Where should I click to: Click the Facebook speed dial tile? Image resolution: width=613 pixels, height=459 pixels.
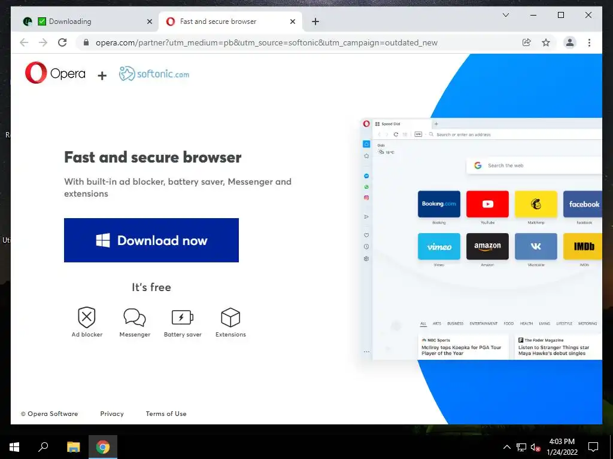[582, 204]
